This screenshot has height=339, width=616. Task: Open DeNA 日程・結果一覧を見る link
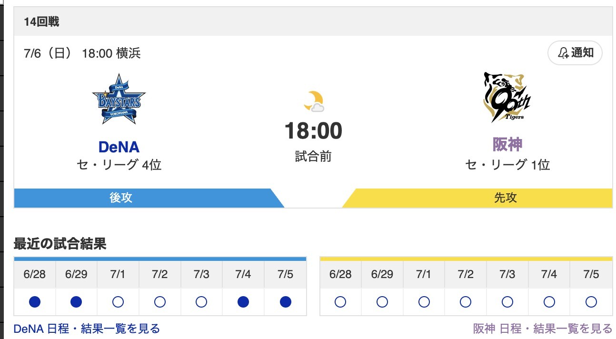tap(87, 329)
